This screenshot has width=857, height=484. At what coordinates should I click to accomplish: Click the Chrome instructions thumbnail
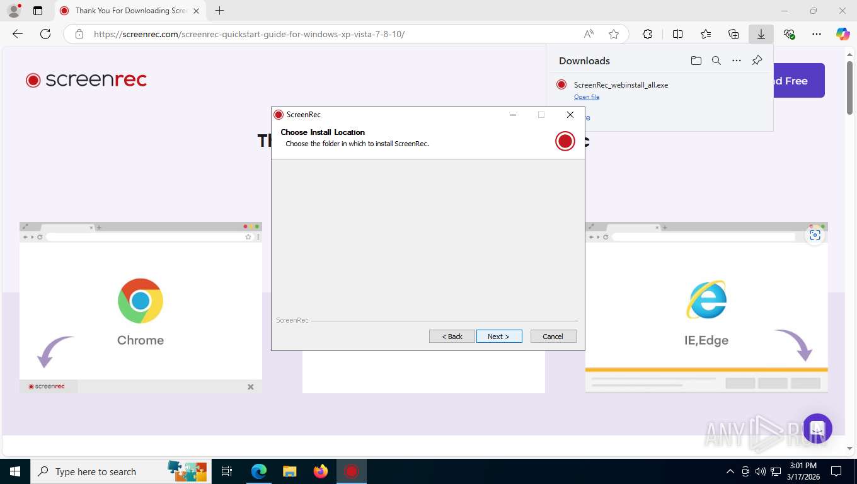coord(141,308)
